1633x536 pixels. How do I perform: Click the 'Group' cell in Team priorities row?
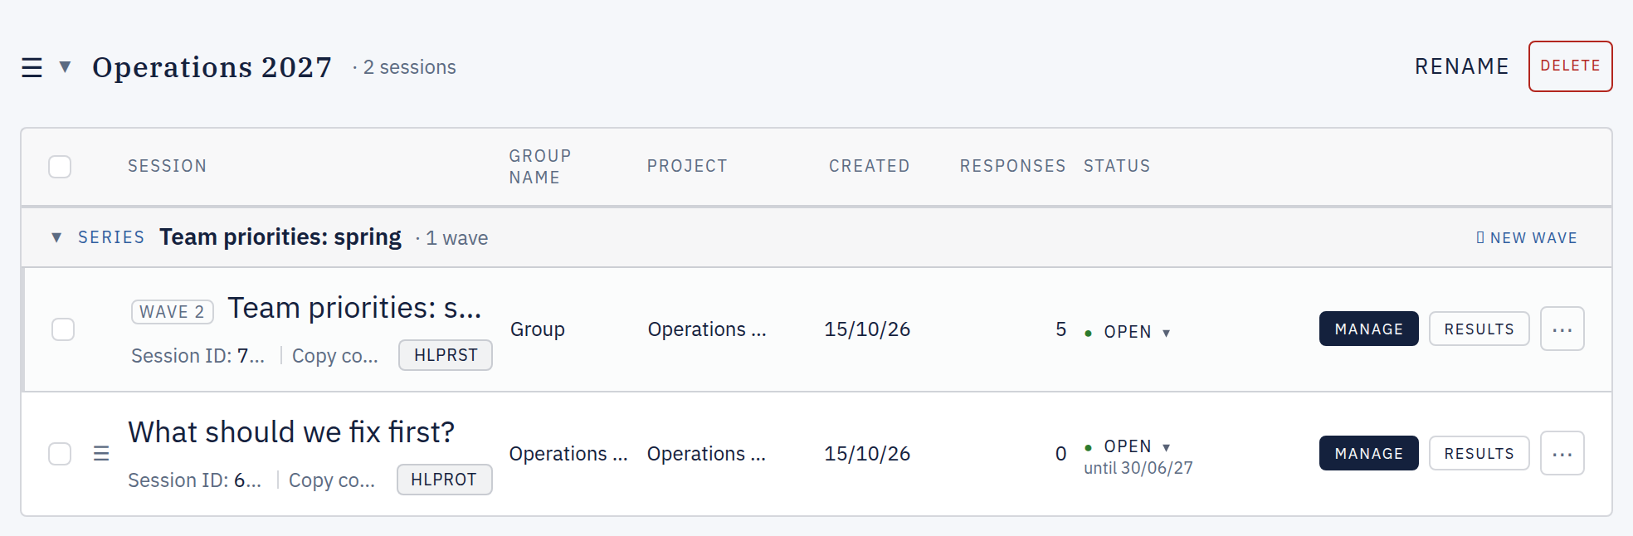[x=538, y=329]
